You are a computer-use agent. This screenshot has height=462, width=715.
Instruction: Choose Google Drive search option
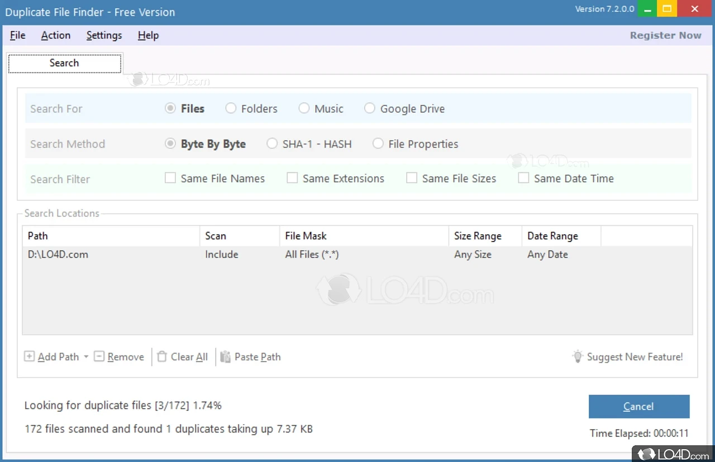pyautogui.click(x=369, y=108)
